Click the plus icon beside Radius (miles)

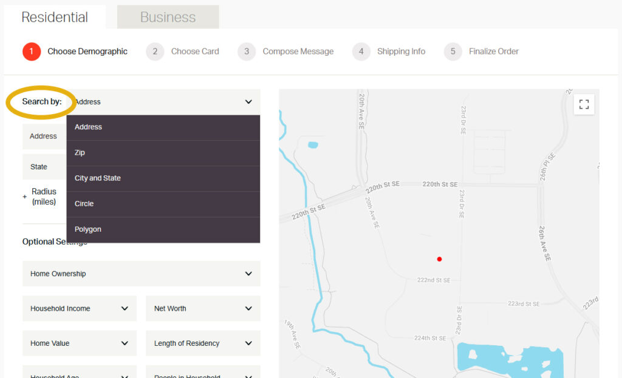pos(25,197)
